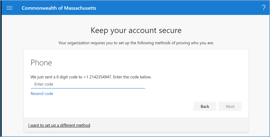The width and height of the screenshot is (270, 137).
Task: Click the Commonwealth of Massachusetts header title
Action: tap(59, 8)
